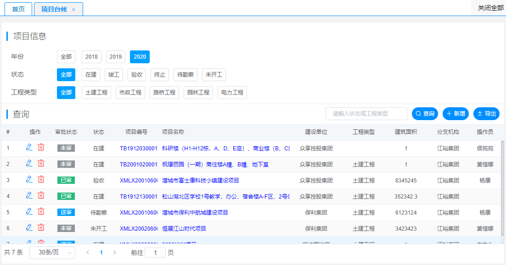Show only 未开工 status projects
This screenshot has width=506, height=265.
(214, 75)
